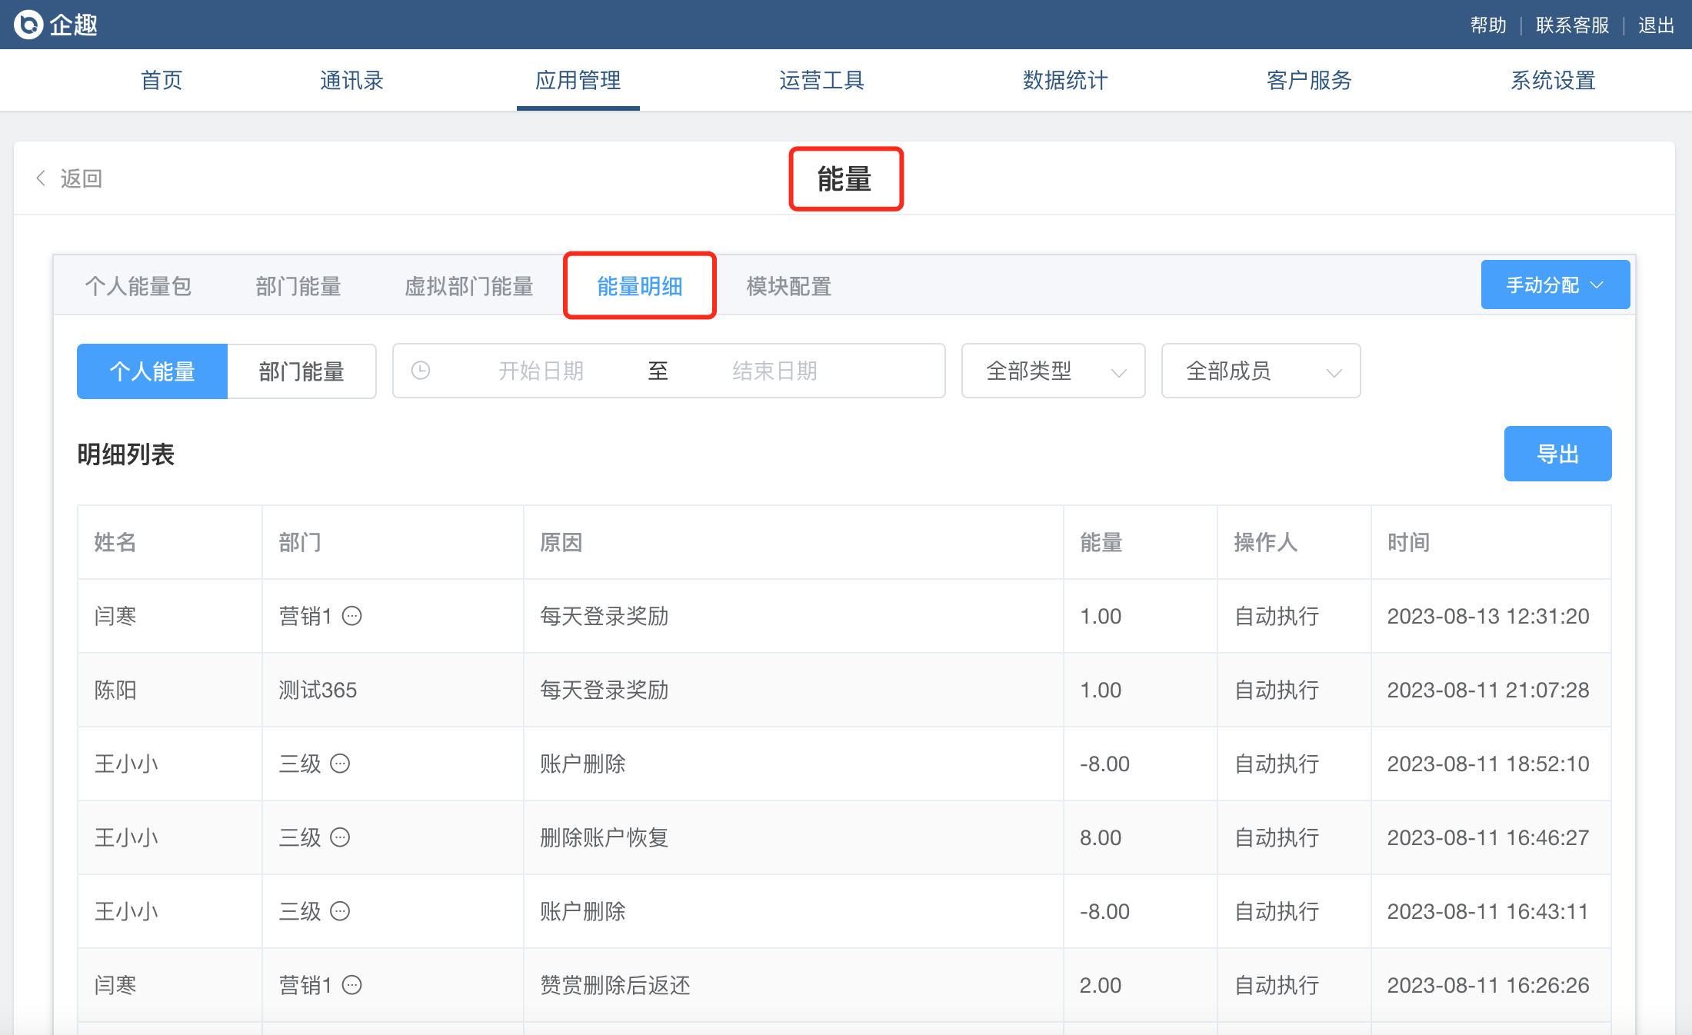
Task: Click the 结束日期 end date field
Action: tap(774, 371)
